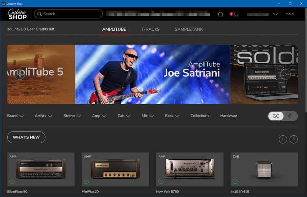Open the New York B750 amp thumbnail
The image size is (307, 197).
[190, 169]
